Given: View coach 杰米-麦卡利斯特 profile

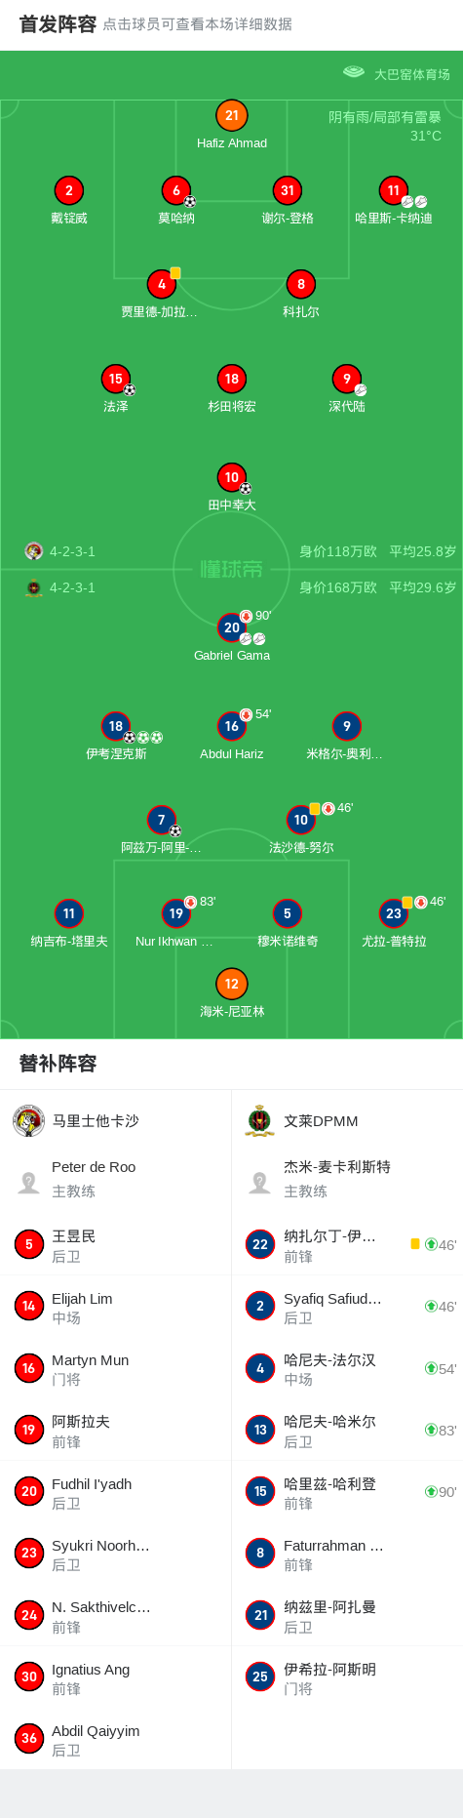Looking at the screenshot, I should coord(347,1179).
